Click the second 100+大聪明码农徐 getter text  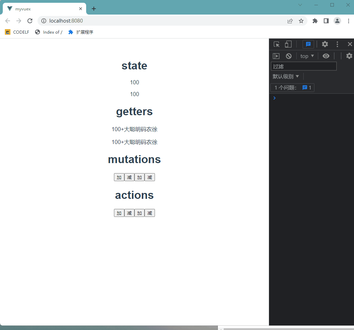point(134,142)
